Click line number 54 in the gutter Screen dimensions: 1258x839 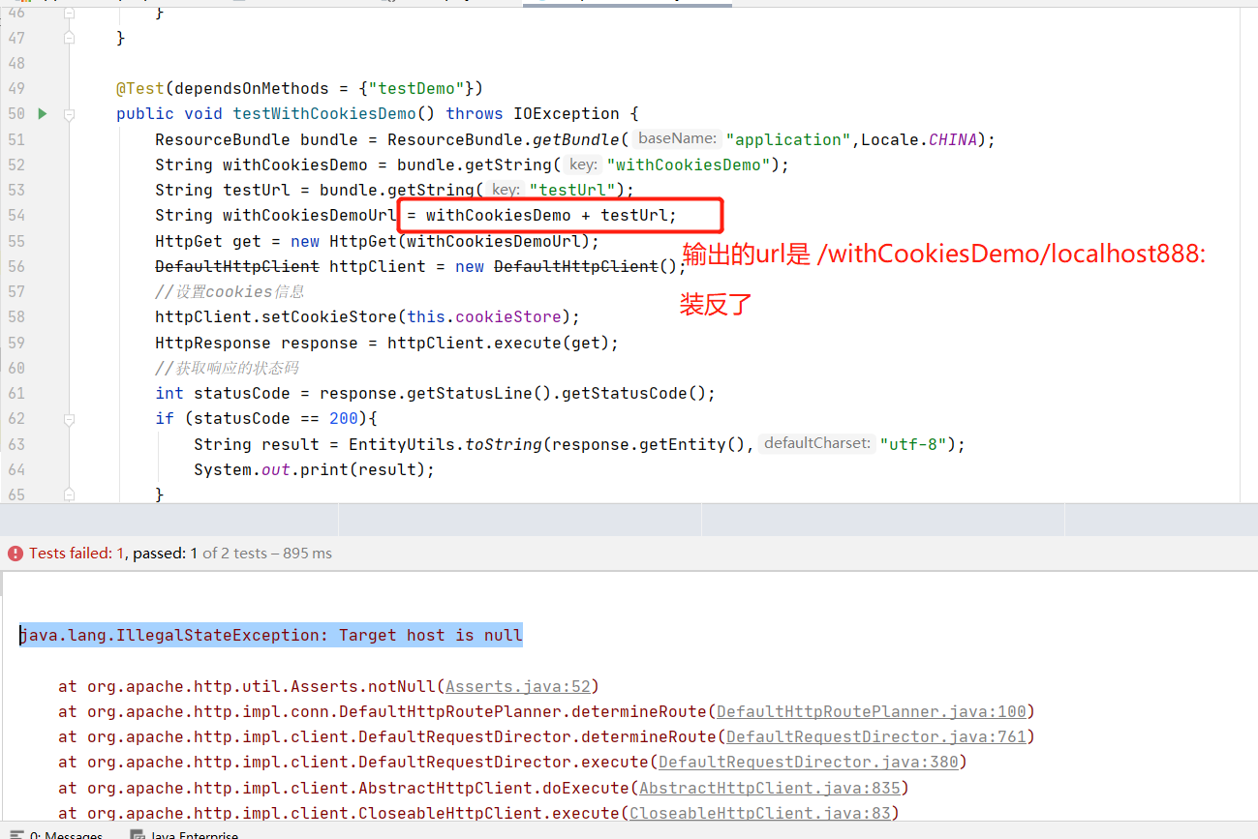click(x=15, y=215)
